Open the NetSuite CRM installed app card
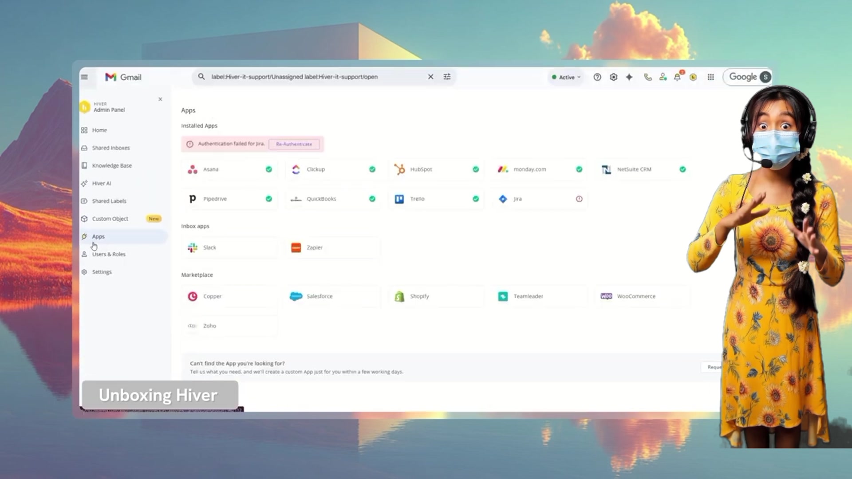 pos(643,169)
